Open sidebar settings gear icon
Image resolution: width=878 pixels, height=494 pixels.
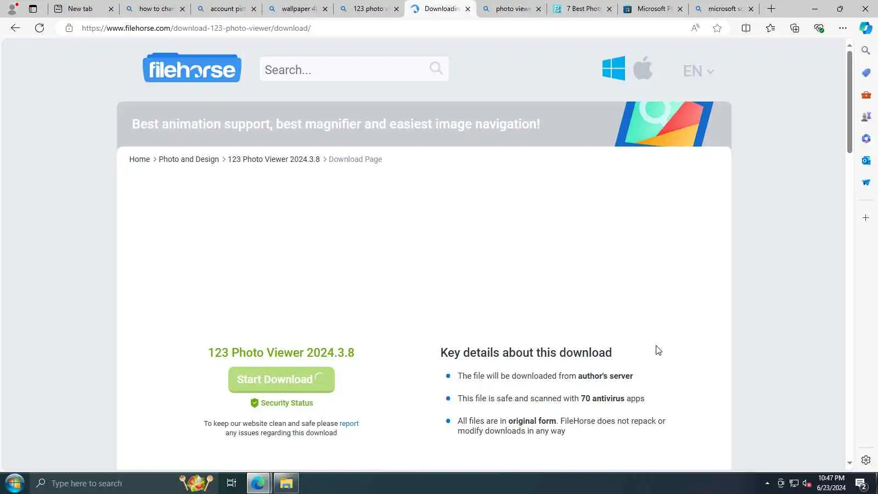[x=866, y=460]
